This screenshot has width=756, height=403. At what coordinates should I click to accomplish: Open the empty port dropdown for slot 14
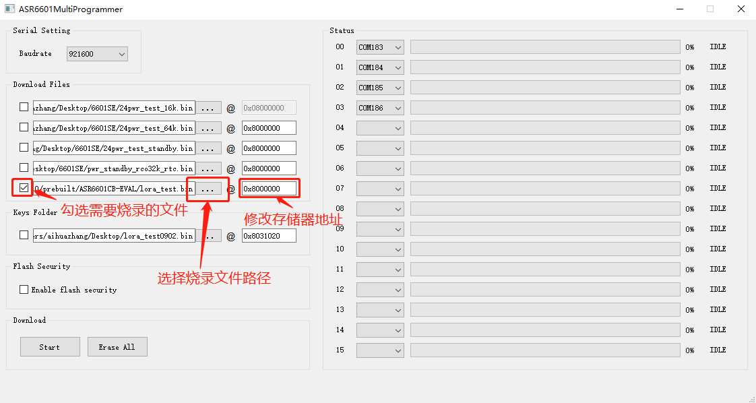(380, 330)
